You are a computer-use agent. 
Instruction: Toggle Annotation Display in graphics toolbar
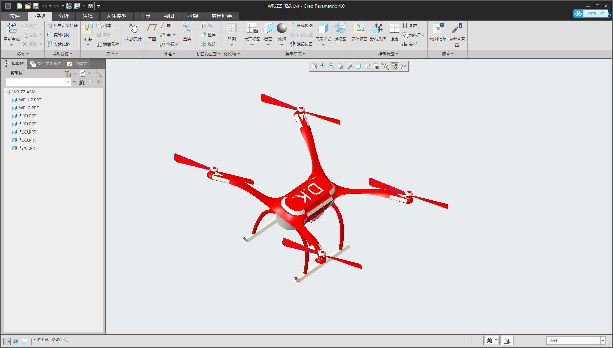coord(394,66)
